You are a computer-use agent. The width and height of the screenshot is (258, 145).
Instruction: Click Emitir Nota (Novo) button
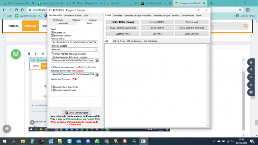[123, 22]
